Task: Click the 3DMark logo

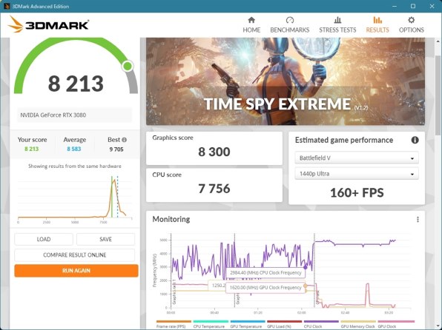Action: point(48,24)
